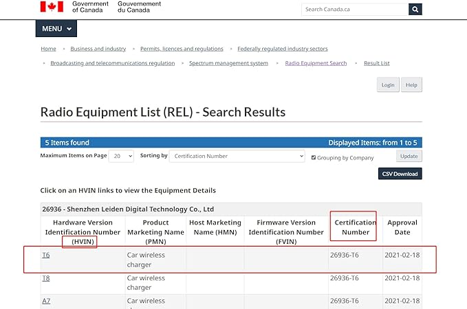The height and width of the screenshot is (309, 467).
Task: Open the MENU dropdown
Action: (x=56, y=29)
